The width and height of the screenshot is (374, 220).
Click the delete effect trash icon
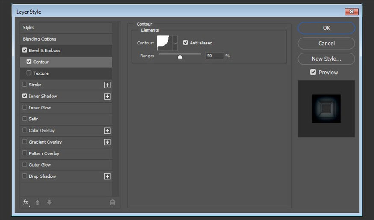pyautogui.click(x=112, y=202)
